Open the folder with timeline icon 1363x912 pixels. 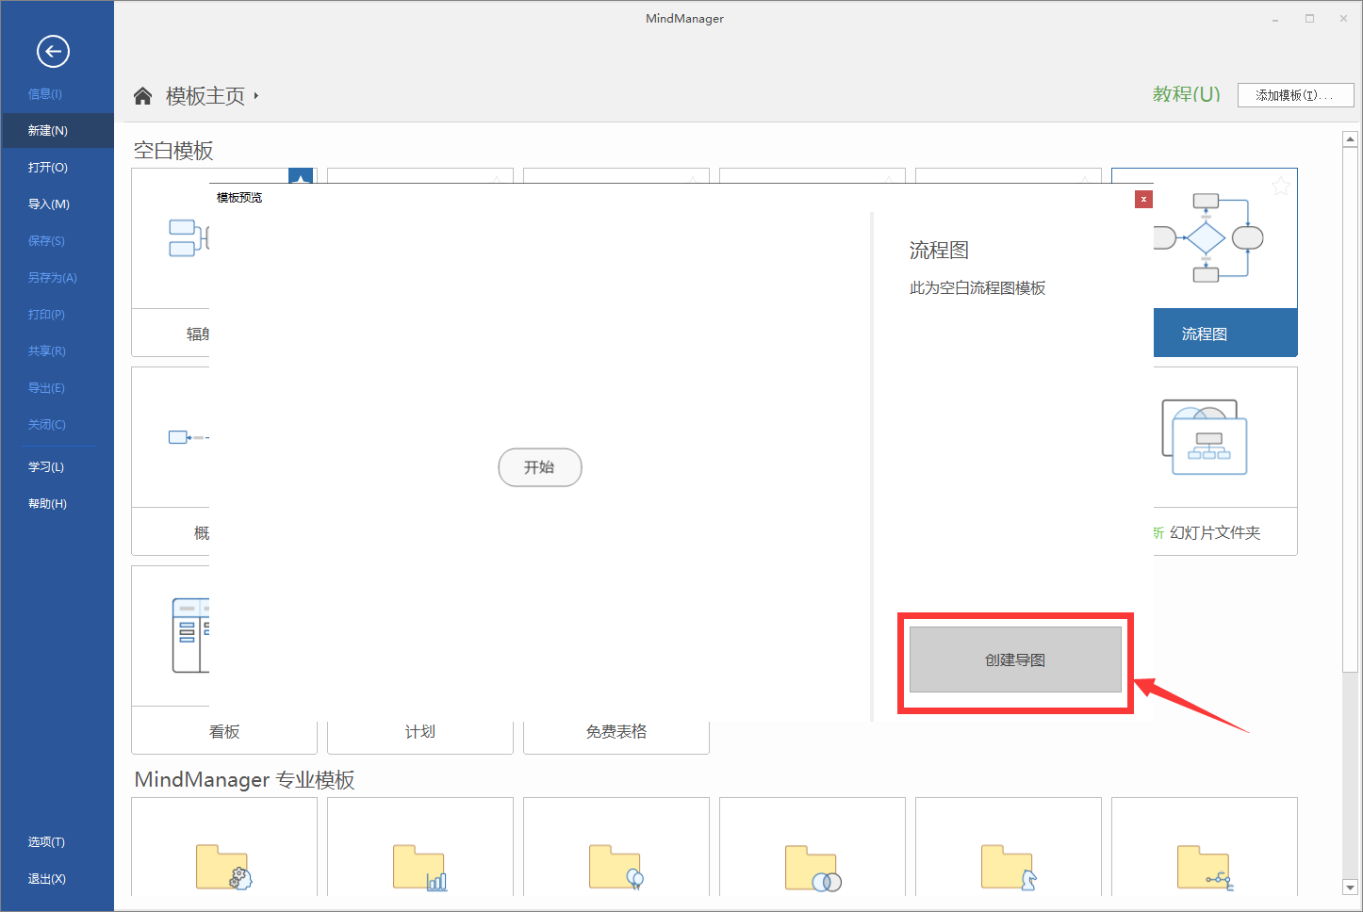1205,867
